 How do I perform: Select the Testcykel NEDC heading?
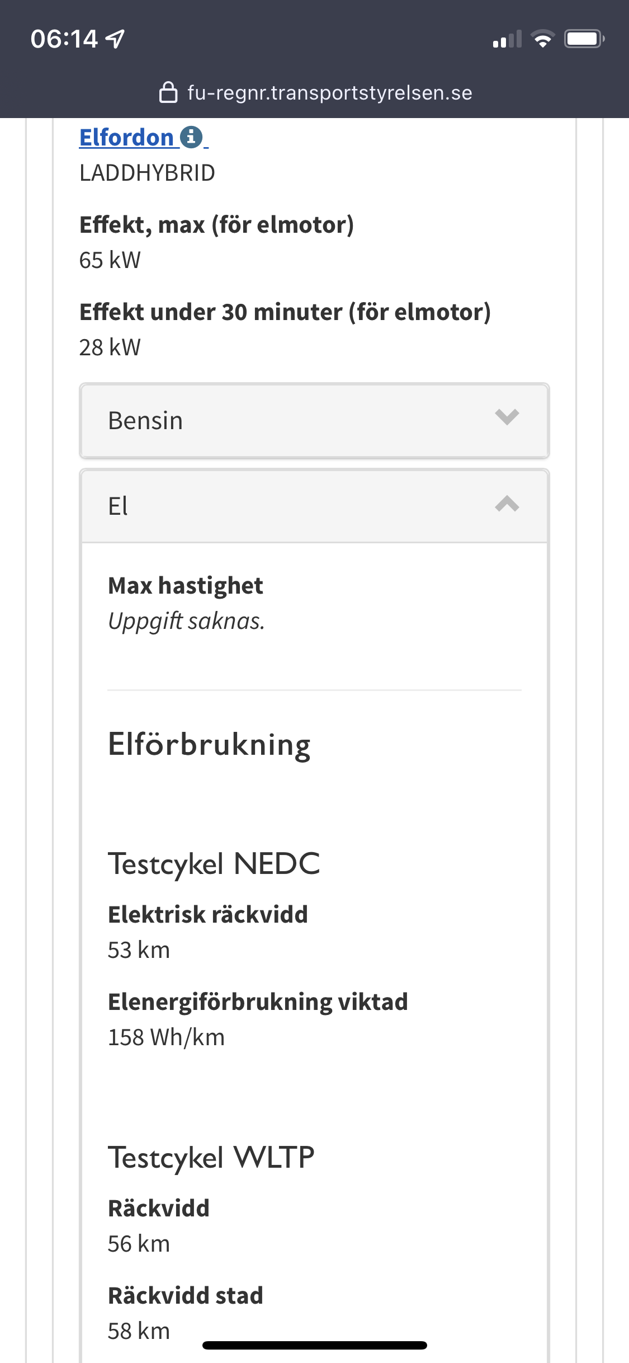[x=214, y=864]
